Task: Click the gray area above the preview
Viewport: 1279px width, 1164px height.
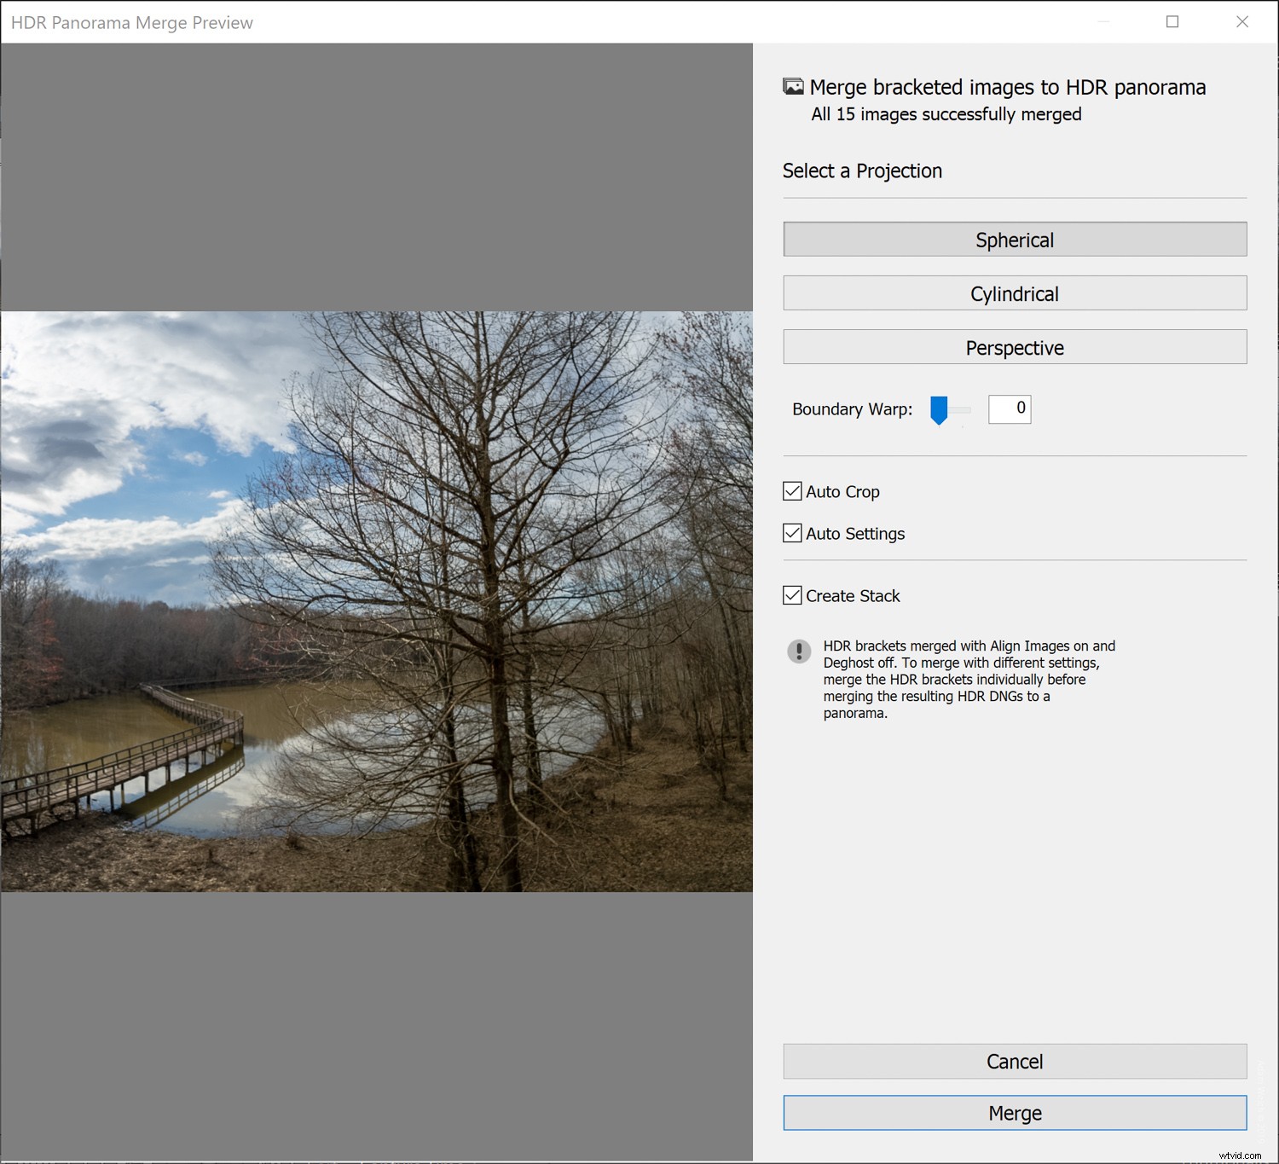Action: [x=375, y=171]
